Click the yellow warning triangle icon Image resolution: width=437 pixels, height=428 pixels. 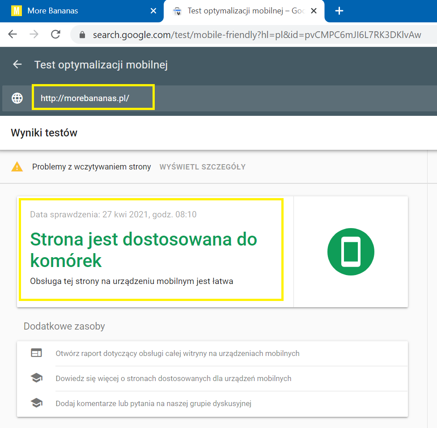point(17,167)
